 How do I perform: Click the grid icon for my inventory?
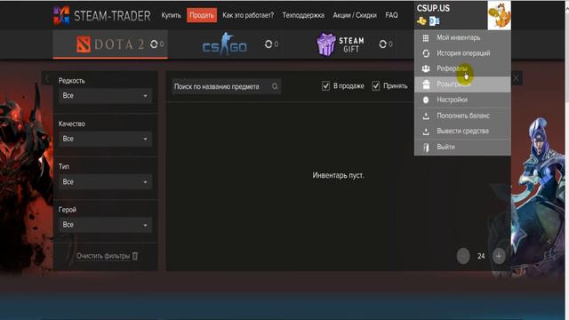(426, 37)
